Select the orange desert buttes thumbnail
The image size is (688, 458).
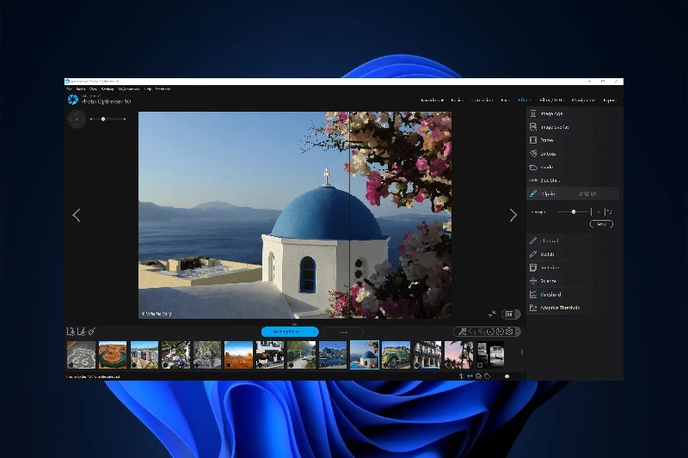coord(238,355)
